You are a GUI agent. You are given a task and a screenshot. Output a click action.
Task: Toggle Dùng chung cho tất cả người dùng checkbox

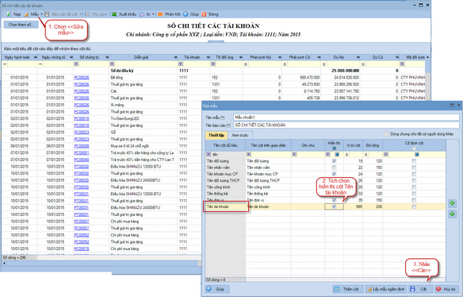coord(386,134)
